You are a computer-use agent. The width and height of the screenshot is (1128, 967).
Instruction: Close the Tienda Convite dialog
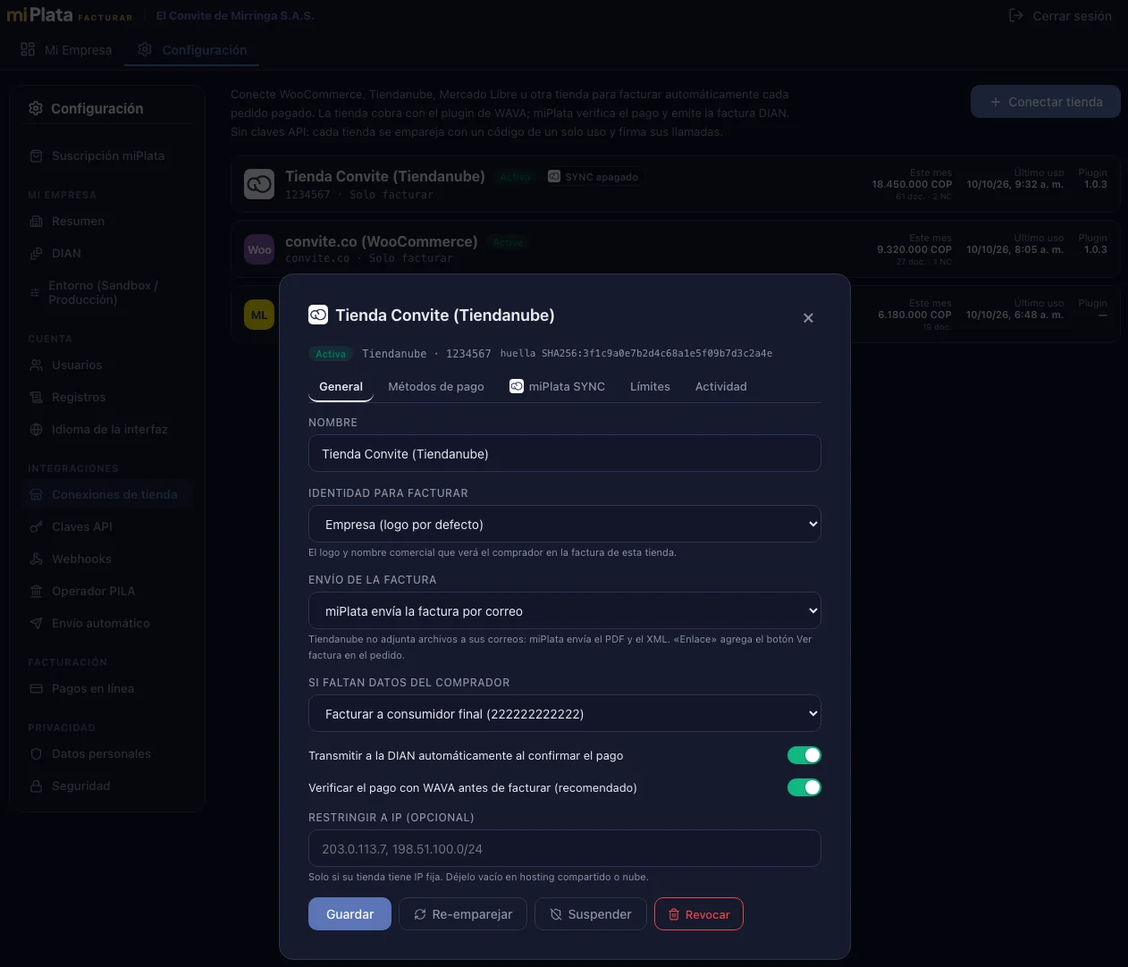pyautogui.click(x=808, y=318)
